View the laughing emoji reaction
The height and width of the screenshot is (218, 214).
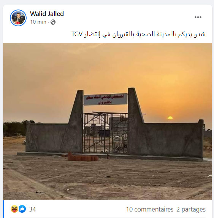(x=14, y=209)
